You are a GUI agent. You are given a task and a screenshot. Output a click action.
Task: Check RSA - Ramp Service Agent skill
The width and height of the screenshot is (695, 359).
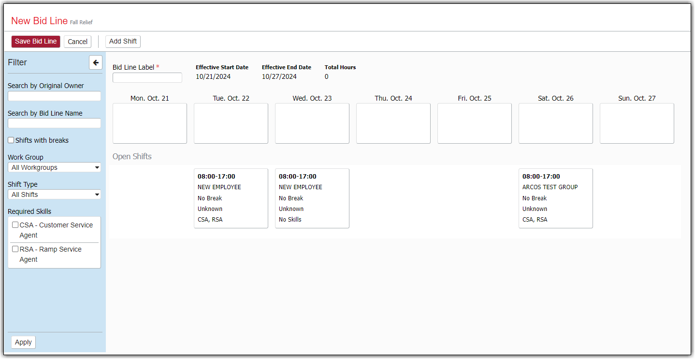(15, 249)
